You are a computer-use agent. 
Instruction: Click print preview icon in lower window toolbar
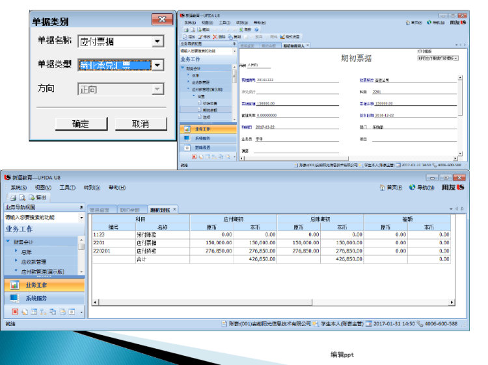(22, 197)
